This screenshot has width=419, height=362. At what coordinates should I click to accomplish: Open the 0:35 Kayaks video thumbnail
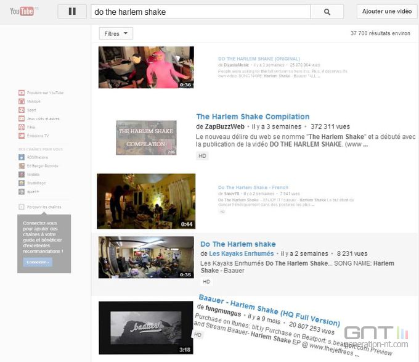point(146,257)
